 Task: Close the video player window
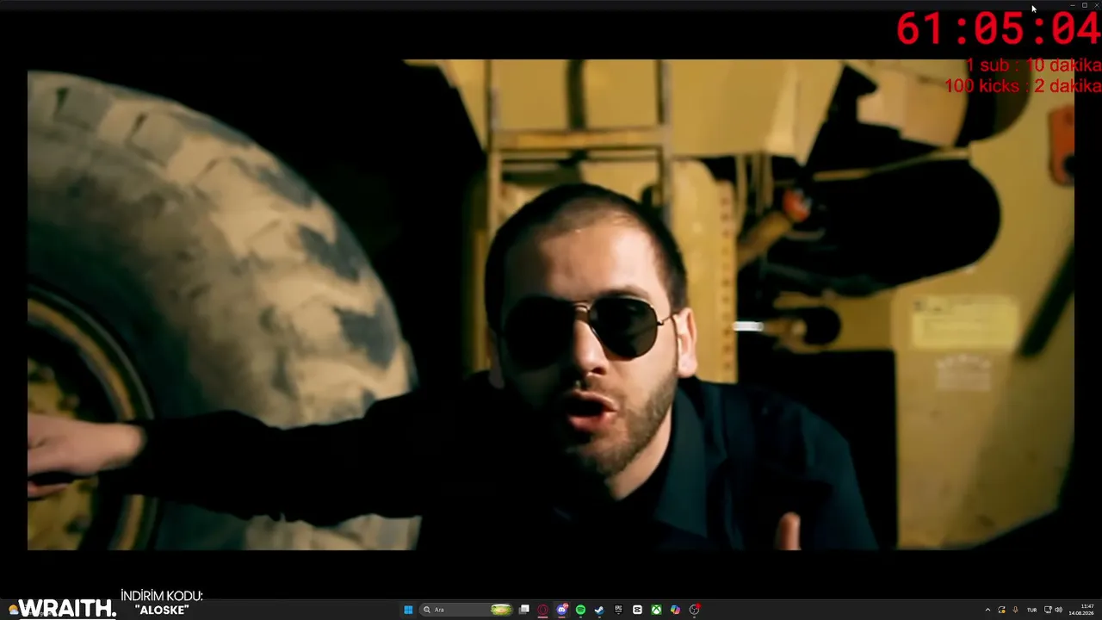point(1096,5)
